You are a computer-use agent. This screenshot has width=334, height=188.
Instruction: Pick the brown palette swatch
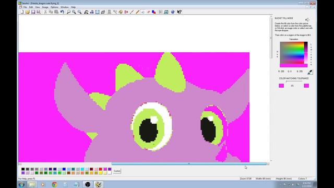click(68, 173)
